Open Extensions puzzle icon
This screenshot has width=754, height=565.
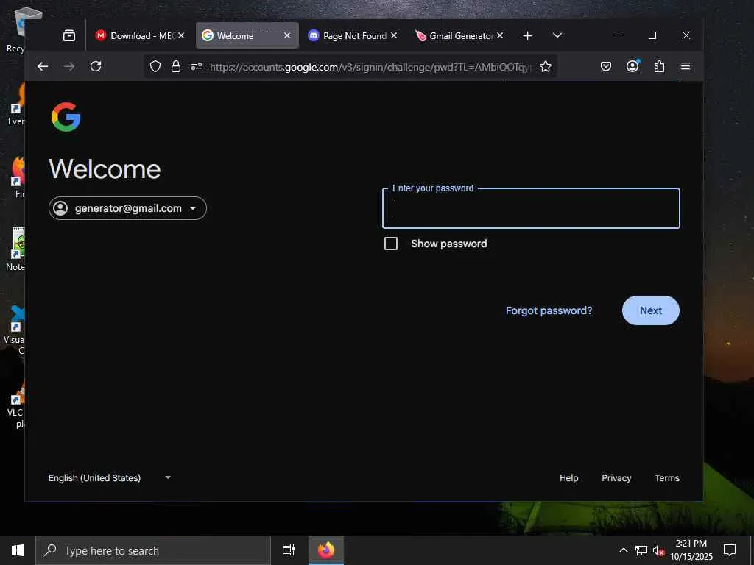coord(659,66)
